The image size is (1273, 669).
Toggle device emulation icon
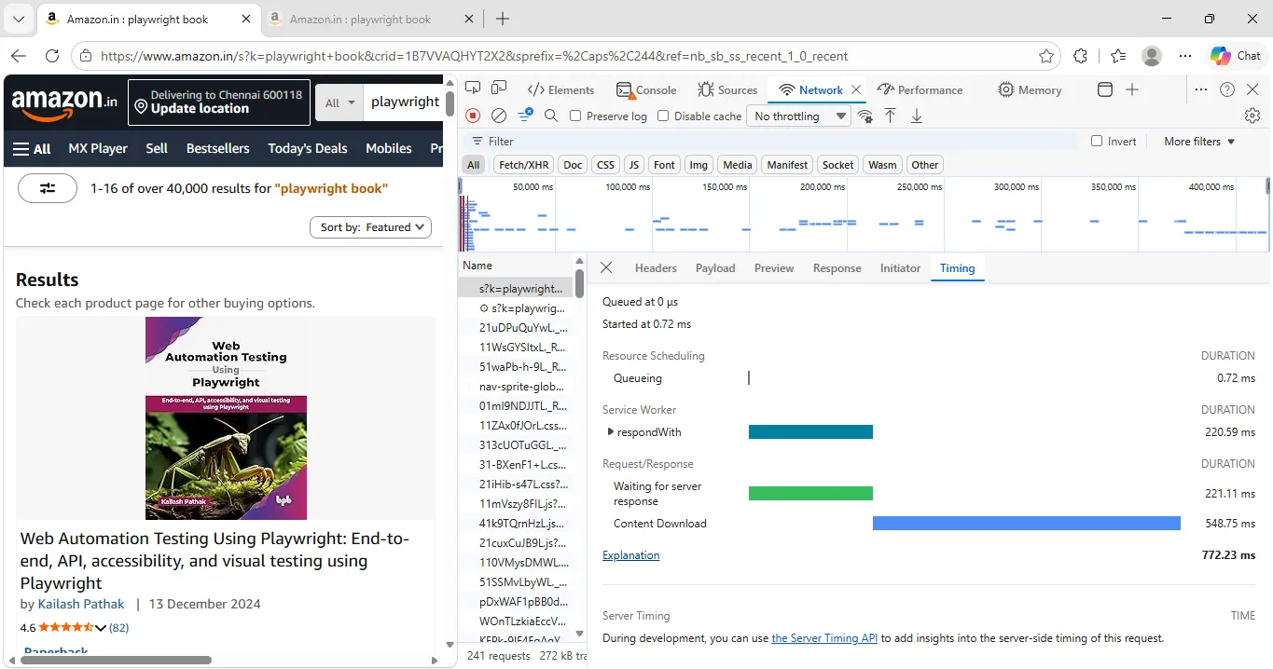click(499, 89)
